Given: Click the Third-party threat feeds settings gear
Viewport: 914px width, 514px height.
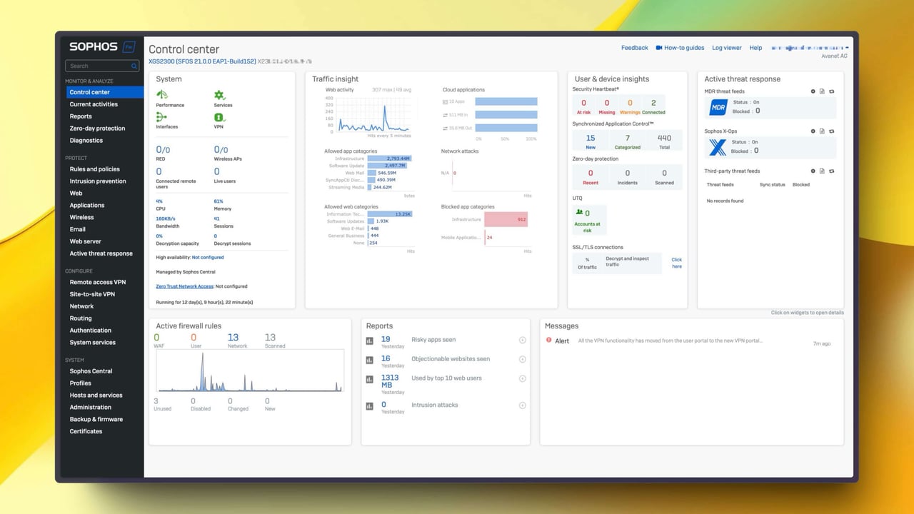Looking at the screenshot, I should (x=813, y=171).
